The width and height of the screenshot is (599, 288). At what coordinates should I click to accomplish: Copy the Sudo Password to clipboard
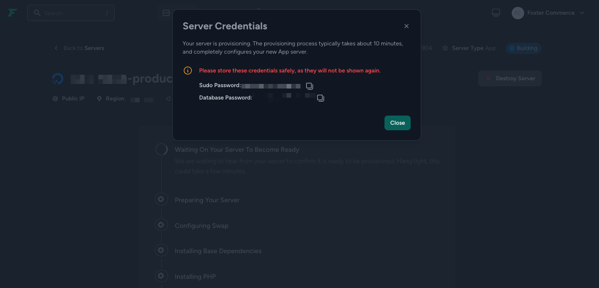[310, 86]
